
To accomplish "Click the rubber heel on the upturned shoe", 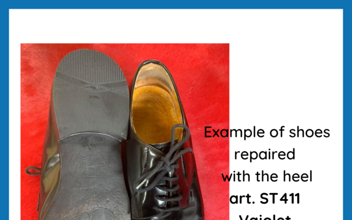I will pos(91,94).
